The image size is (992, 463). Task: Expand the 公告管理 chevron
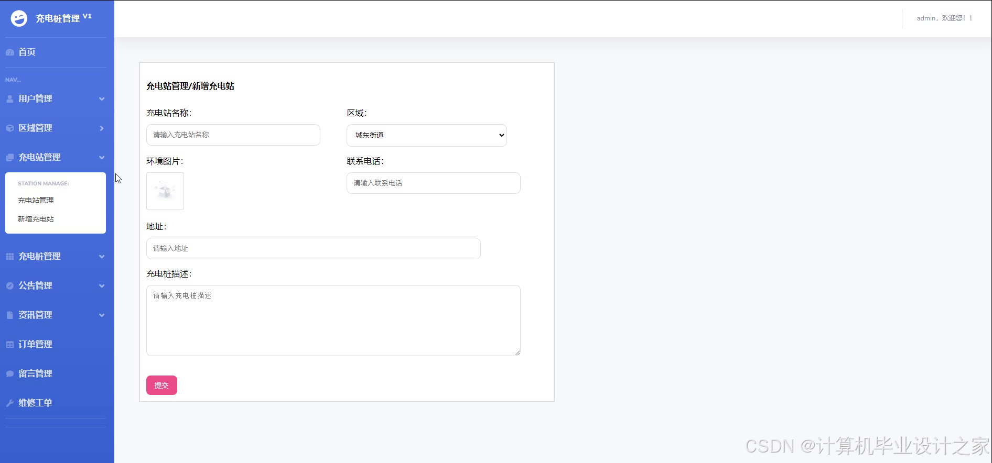(102, 285)
